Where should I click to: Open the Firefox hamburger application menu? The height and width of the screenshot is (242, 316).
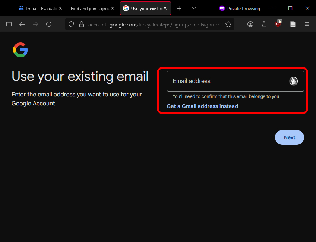click(x=307, y=24)
